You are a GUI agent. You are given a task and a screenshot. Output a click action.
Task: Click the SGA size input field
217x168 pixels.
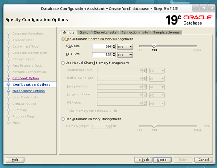coord(102,47)
